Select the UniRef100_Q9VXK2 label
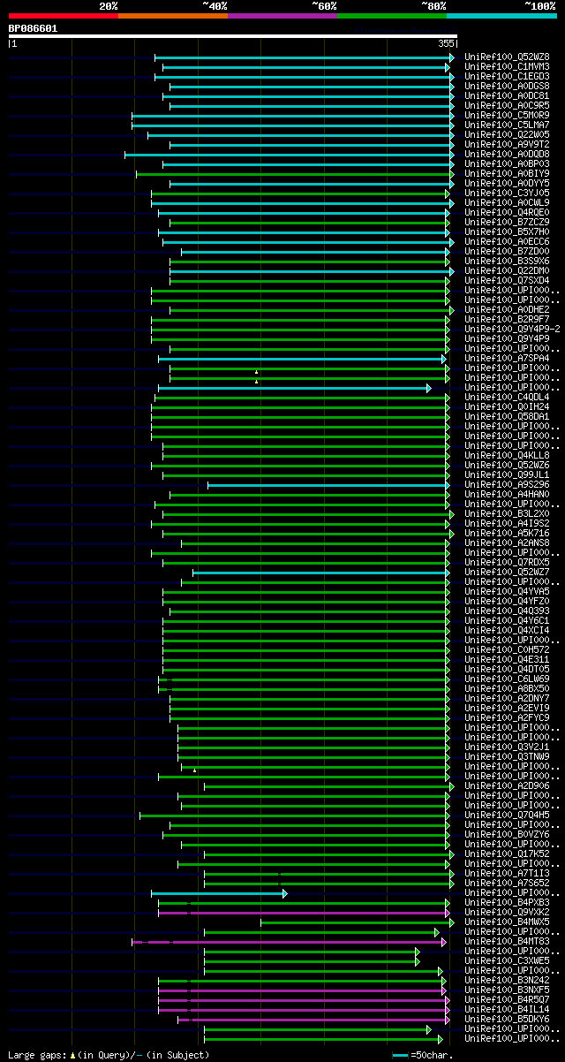 (x=507, y=912)
